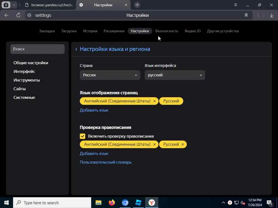Screen dimensions: 278x208
Task: Open Chromium browser from taskbar
Action: [x=125, y=203]
